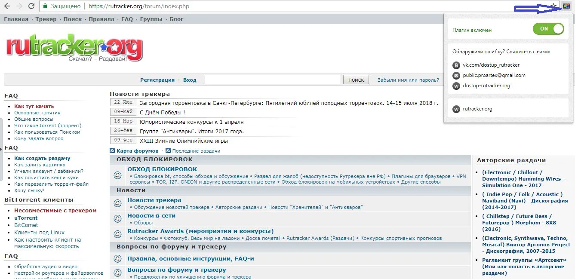
Task: Click forum icon beside ОБХОД БЛОКИРОВОК forum
Action: pyautogui.click(x=117, y=175)
